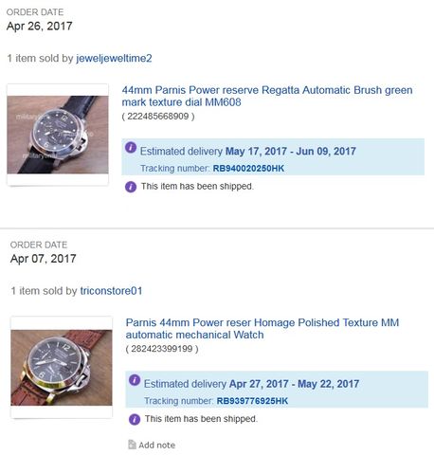The image size is (434, 455).
Task: Open seller profile triconstore01
Action: point(111,291)
